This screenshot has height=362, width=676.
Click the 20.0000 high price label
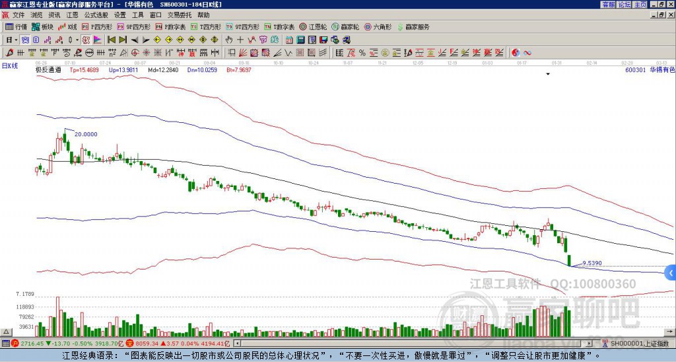86,134
